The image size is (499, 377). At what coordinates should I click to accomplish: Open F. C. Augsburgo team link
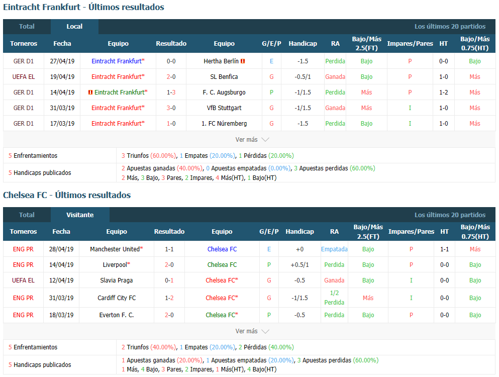(x=224, y=92)
